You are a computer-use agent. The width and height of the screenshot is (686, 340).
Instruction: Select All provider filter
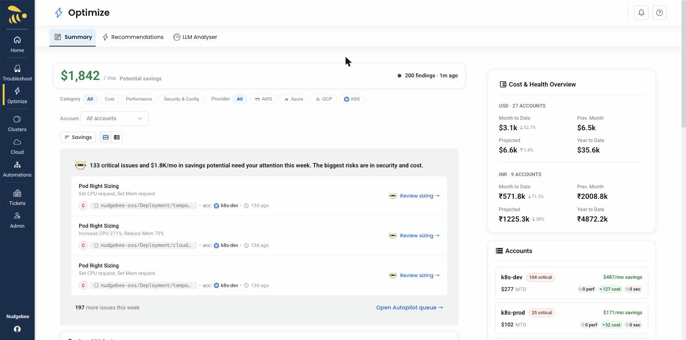(x=240, y=99)
